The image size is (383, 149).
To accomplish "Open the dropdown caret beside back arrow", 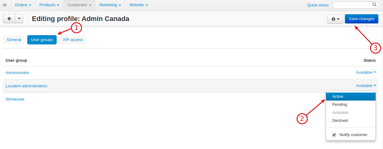I will tap(19, 19).
